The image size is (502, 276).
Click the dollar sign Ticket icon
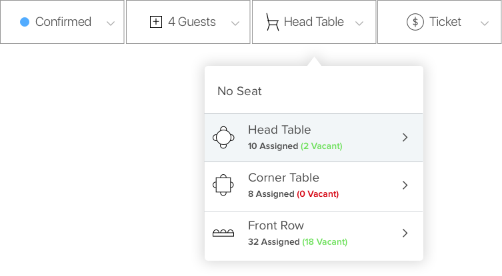pyautogui.click(x=415, y=22)
